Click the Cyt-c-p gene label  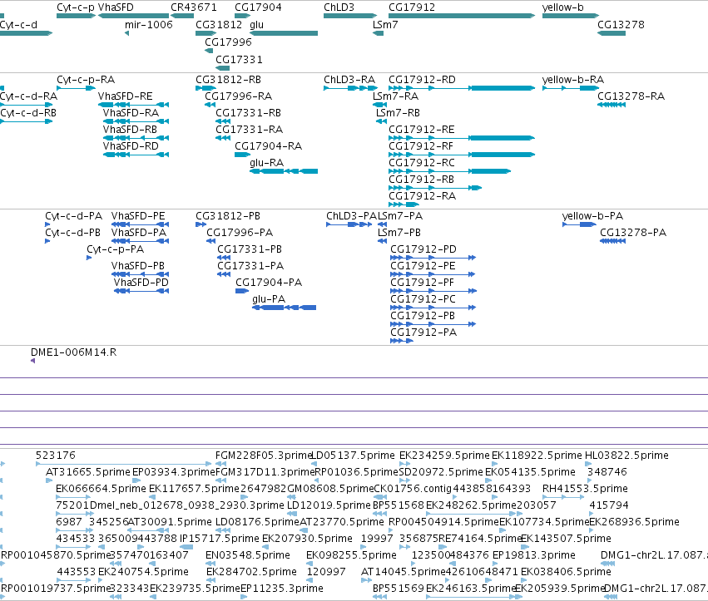pyautogui.click(x=76, y=7)
